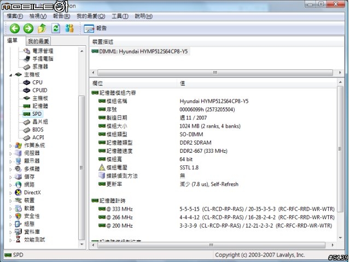The width and height of the screenshot is (350, 262).
Task: Click the 組態 tree icon
Action: (18, 224)
